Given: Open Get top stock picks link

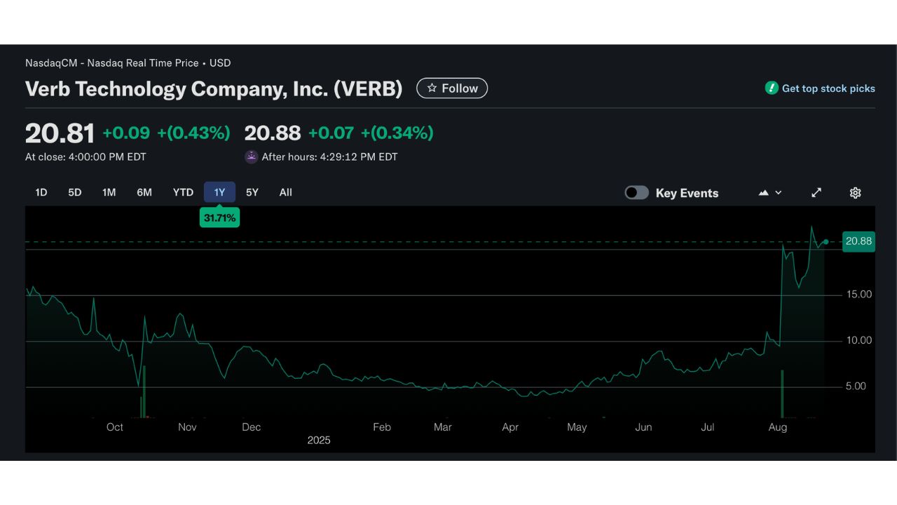Looking at the screenshot, I should pos(828,88).
